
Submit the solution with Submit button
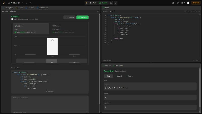(103, 3)
